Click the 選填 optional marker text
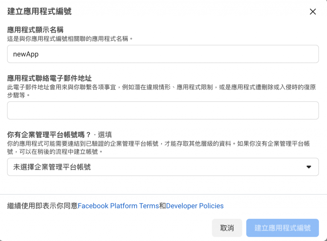Viewport: 327px width, 241px height. coord(105,135)
